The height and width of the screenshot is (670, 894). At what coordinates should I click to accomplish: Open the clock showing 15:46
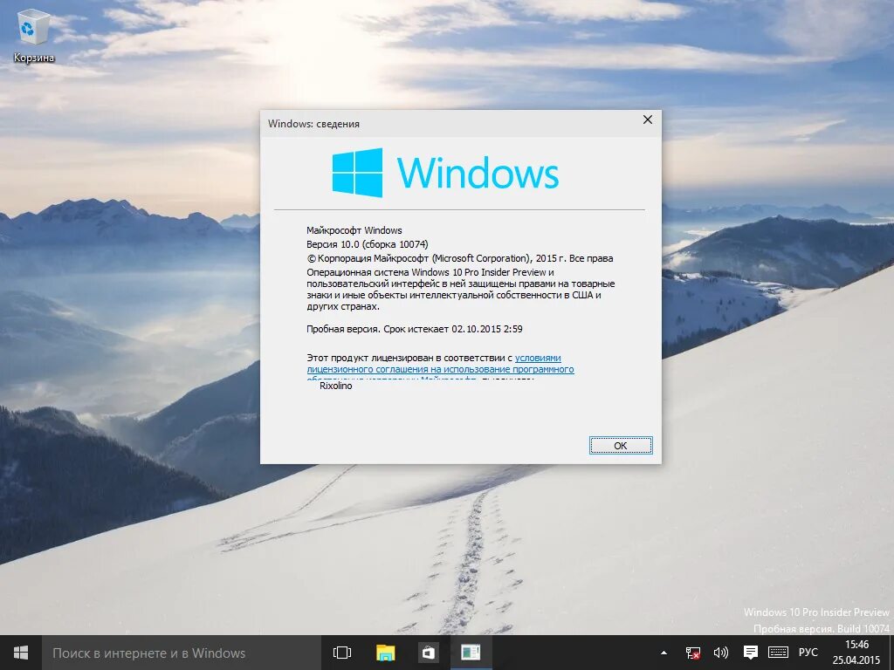coord(856,653)
